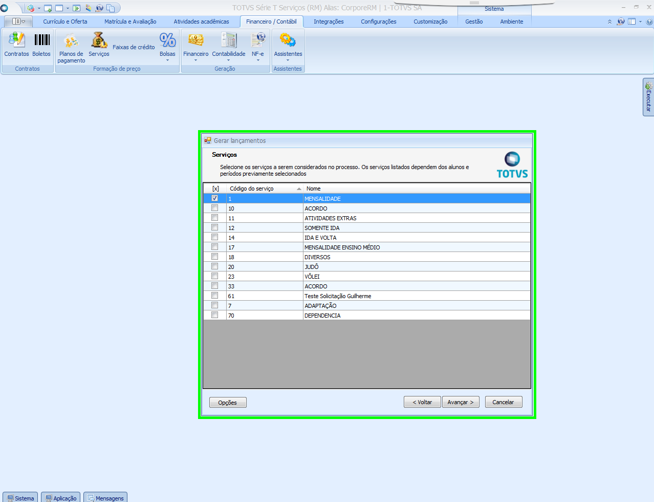Open the Ambiente ribbon tab
The image size is (654, 502).
(512, 22)
